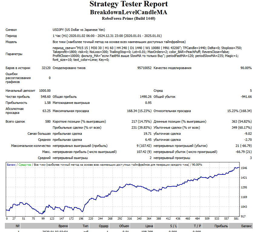Click the Прибыль column header
Viewport: 257px width, 232px height.
point(221,226)
